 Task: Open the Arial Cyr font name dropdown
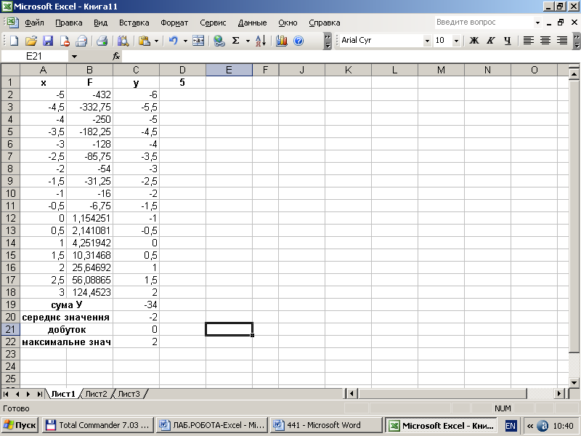[427, 41]
